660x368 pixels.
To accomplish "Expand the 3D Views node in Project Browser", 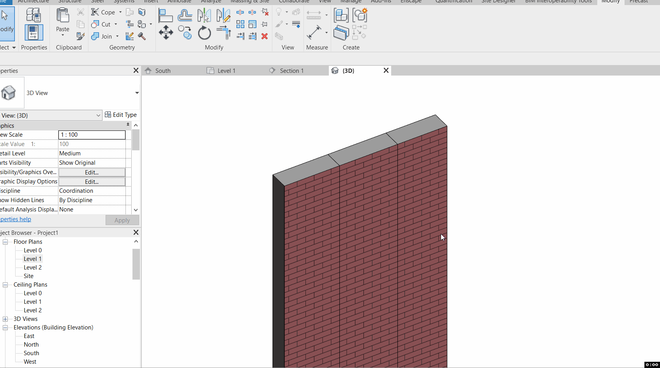I will [5, 319].
